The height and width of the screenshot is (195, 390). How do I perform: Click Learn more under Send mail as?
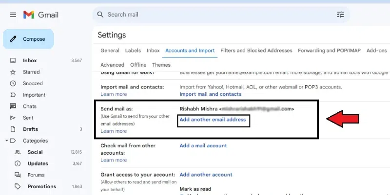click(113, 131)
